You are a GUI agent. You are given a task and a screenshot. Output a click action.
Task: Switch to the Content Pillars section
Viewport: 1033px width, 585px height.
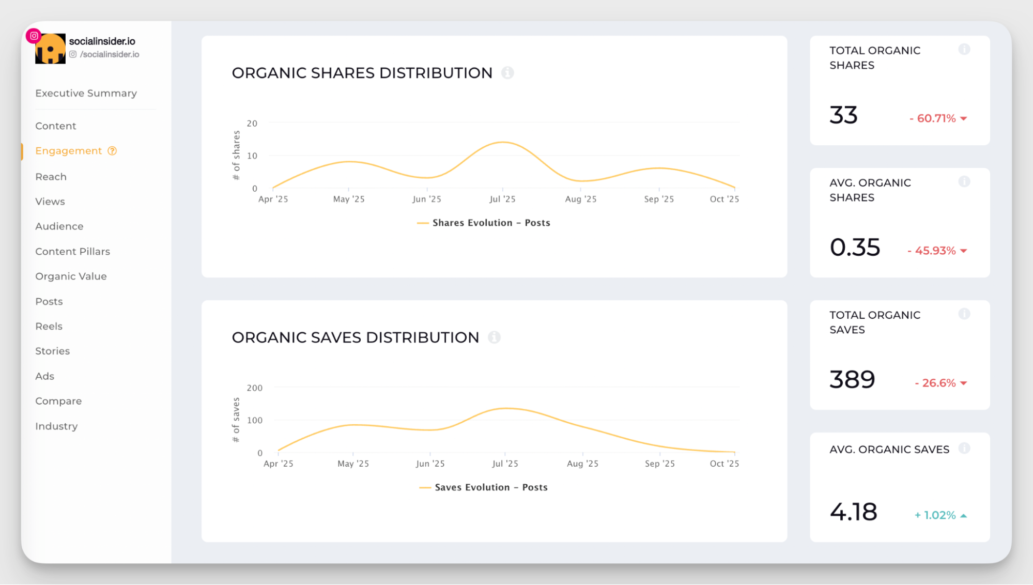coord(72,251)
